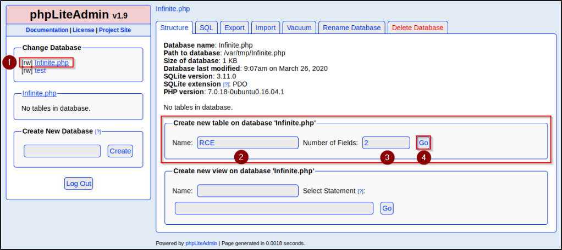Open the Structure tab

[x=174, y=28]
